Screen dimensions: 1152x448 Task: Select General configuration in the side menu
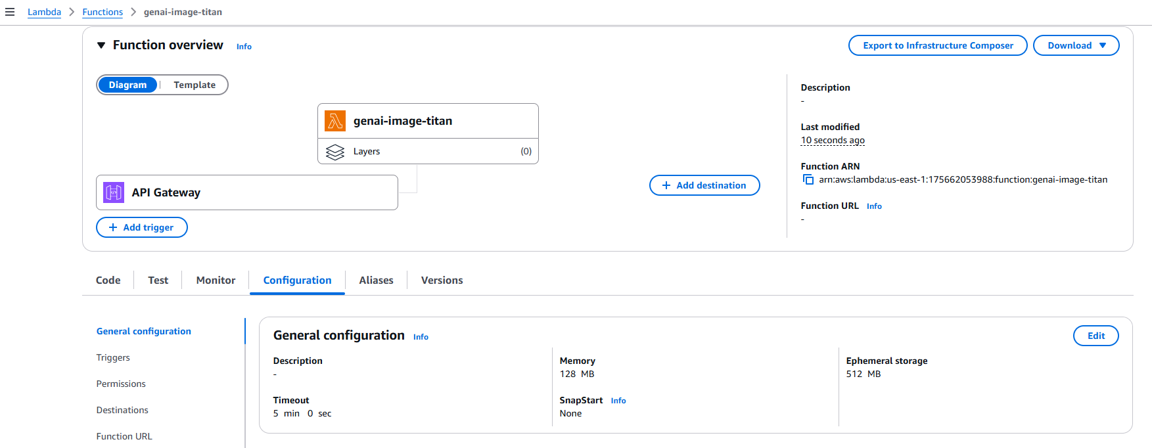[x=144, y=331]
